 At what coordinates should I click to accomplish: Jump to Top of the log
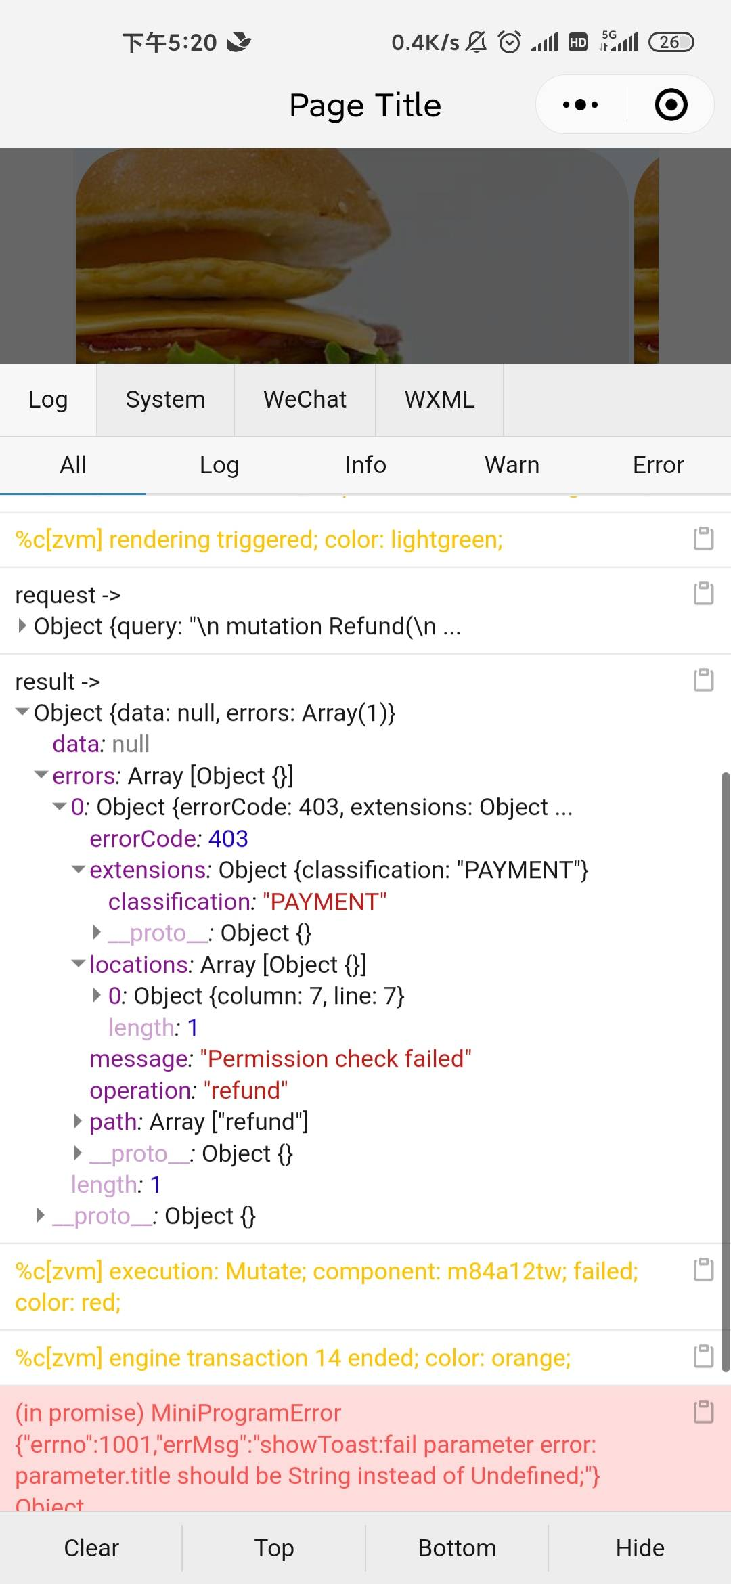click(x=274, y=1548)
